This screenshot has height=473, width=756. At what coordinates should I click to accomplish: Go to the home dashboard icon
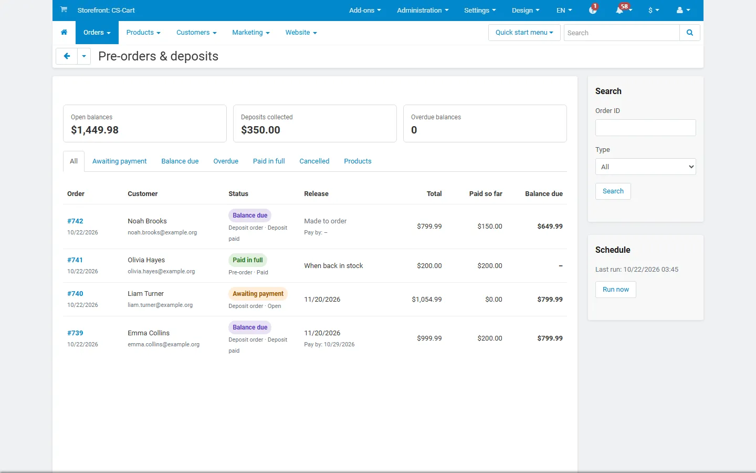coord(64,33)
